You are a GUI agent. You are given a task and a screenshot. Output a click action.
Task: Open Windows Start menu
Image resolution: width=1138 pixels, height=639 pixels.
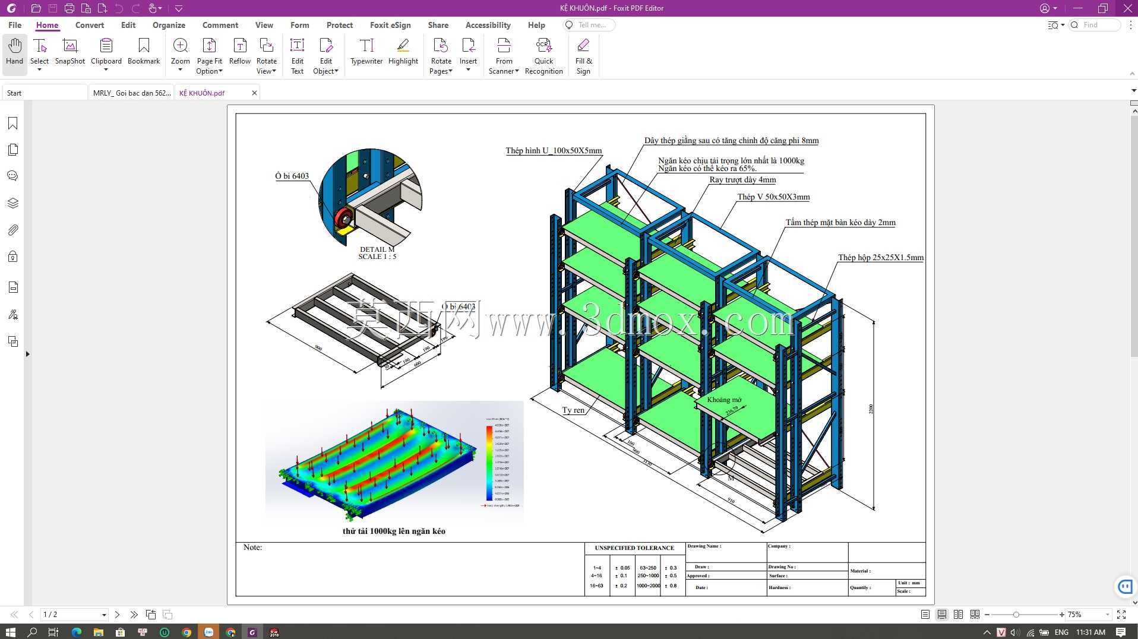[10, 632]
